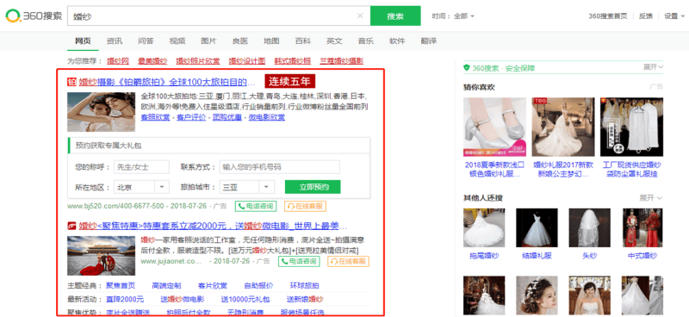Click recommended search 兰蔻婚纱摄影
Image resolution: width=689 pixels, height=317 pixels.
tap(341, 61)
